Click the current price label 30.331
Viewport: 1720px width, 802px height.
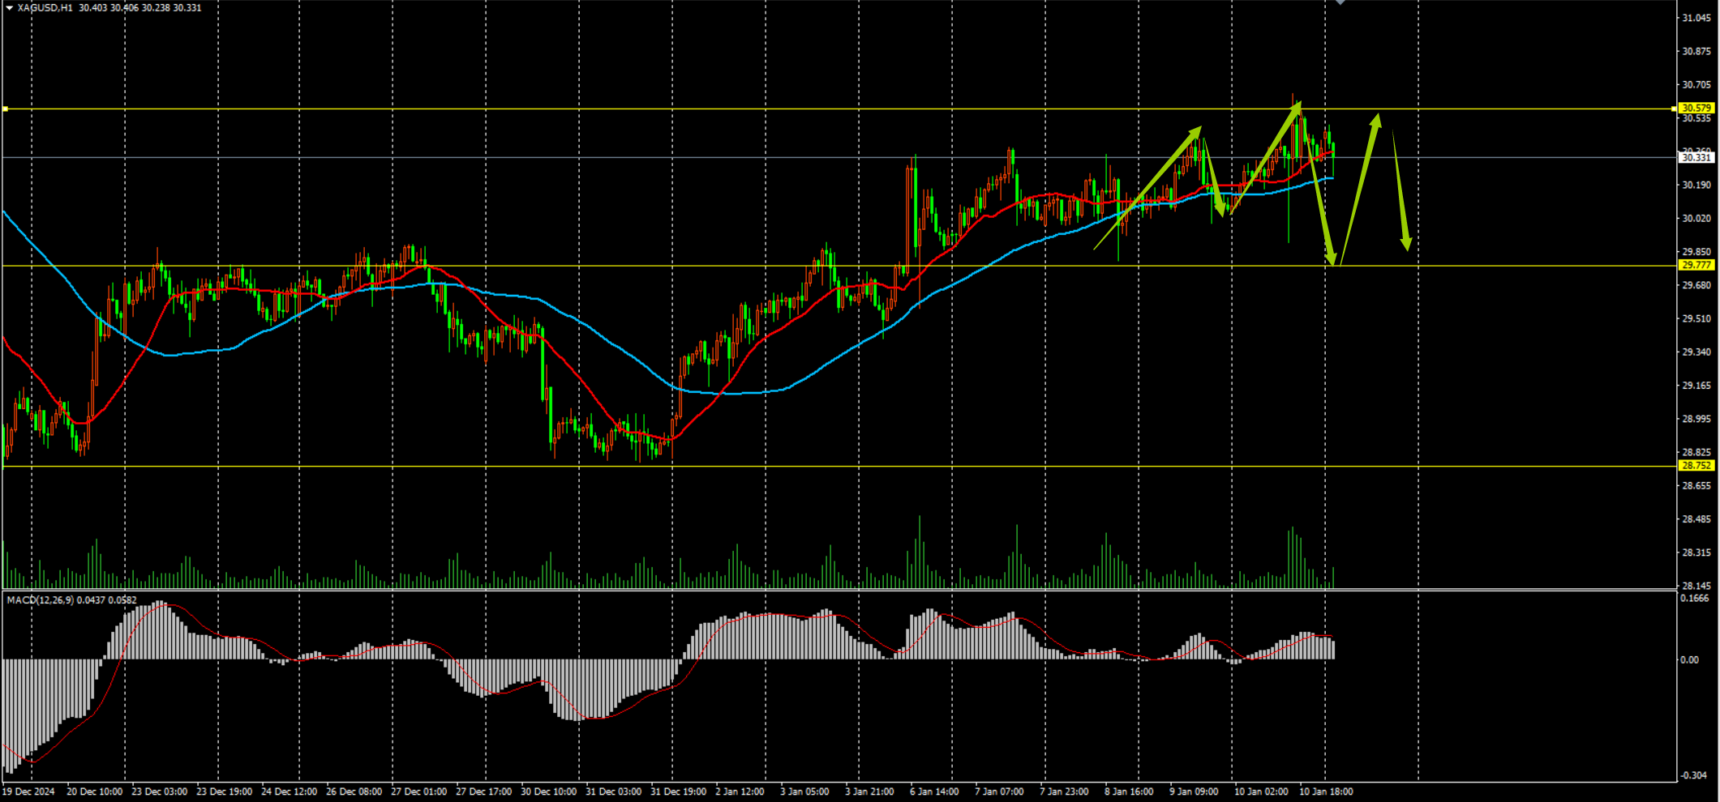tap(1696, 158)
